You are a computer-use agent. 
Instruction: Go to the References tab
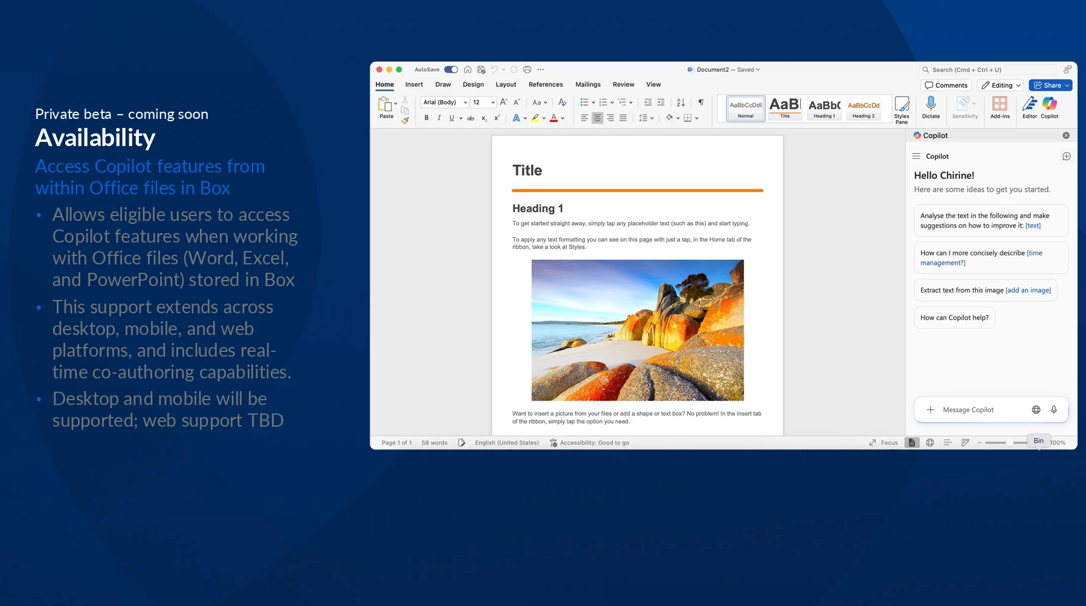(545, 85)
